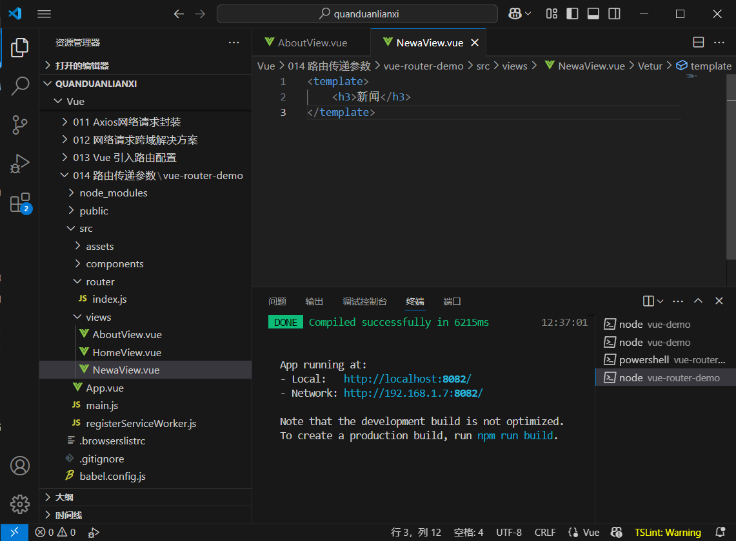This screenshot has width=736, height=541.
Task: Open the Customize Layout icon
Action: [x=552, y=14]
